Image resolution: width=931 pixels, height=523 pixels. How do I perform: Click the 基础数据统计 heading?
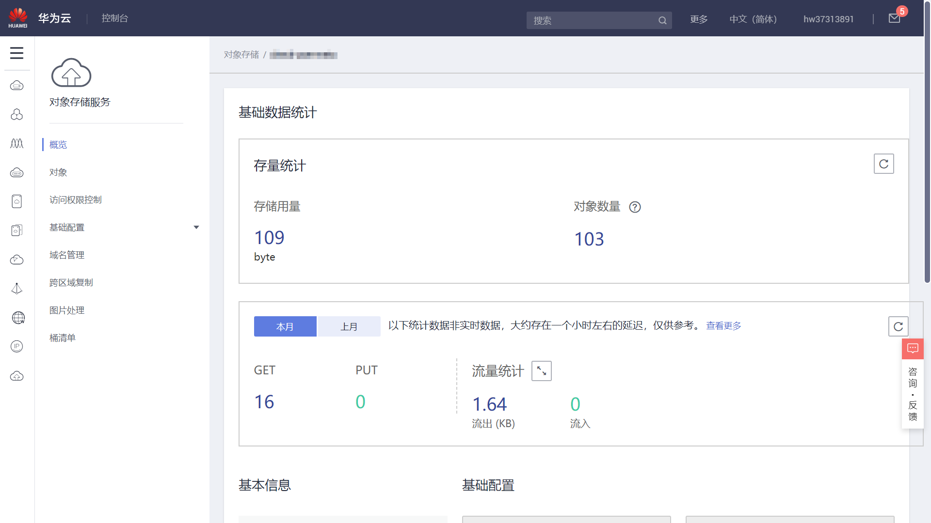[x=278, y=112]
